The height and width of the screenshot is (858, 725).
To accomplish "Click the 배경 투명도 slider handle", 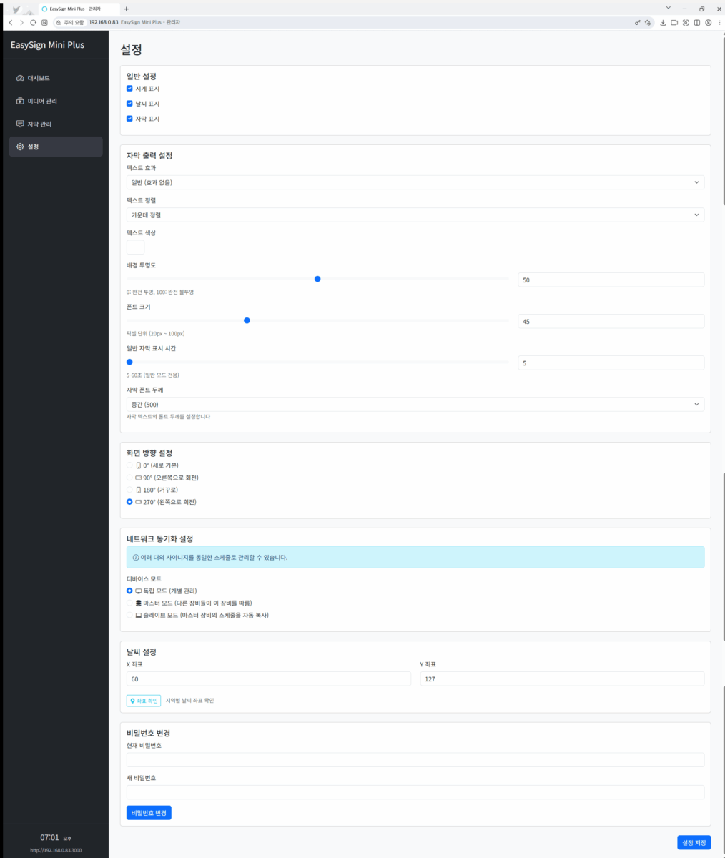I will pyautogui.click(x=317, y=280).
